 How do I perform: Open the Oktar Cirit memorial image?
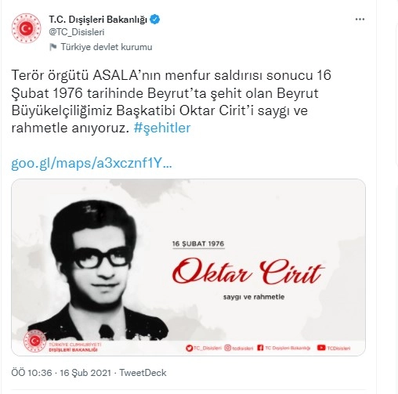click(x=188, y=267)
